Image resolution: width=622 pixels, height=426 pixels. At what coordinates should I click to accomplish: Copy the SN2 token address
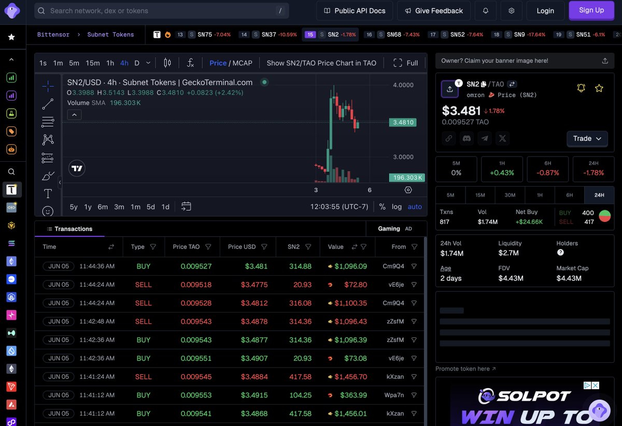click(x=484, y=84)
